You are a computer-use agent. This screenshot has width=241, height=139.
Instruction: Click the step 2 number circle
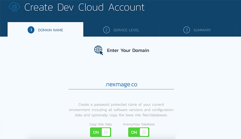coord(106,30)
